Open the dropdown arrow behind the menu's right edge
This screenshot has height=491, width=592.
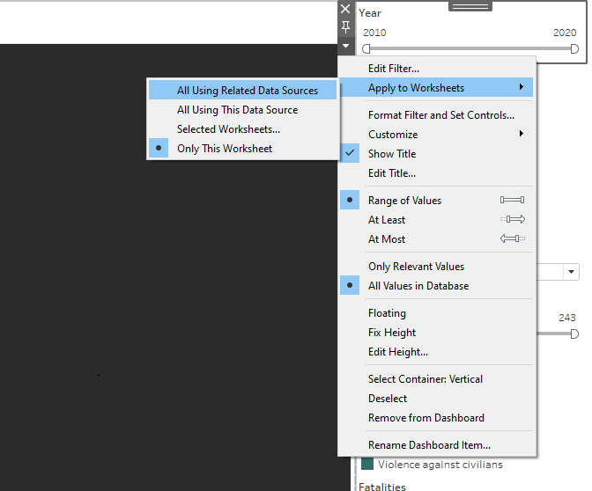[x=572, y=273]
